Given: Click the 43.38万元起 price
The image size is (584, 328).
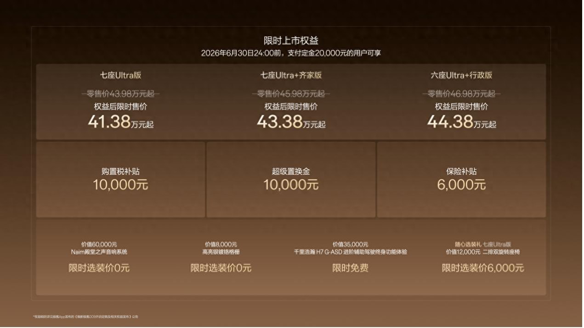Looking at the screenshot, I should (x=291, y=122).
